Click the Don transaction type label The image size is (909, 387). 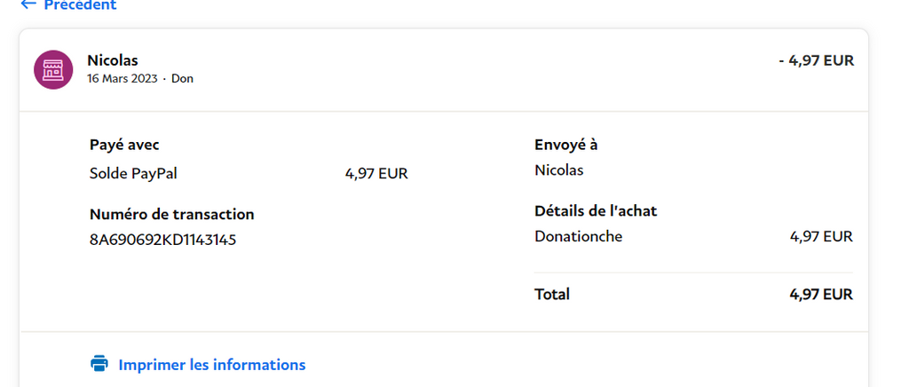[182, 79]
